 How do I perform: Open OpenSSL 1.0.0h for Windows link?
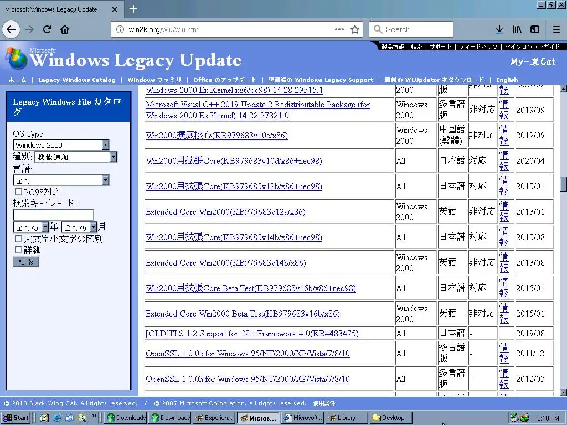pyautogui.click(x=248, y=379)
